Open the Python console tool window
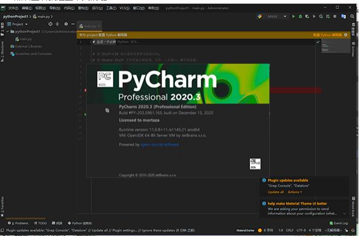This screenshot has height=236, width=359. point(80,223)
